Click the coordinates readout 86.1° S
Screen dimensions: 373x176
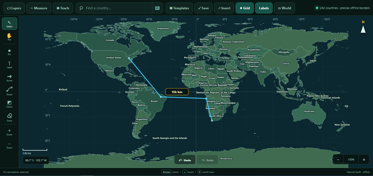point(36,160)
